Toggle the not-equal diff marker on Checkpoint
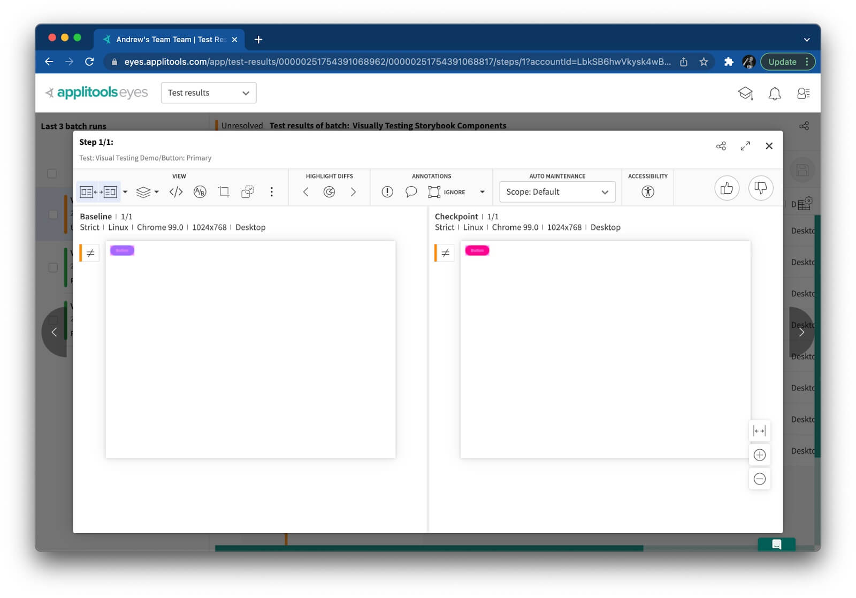Screen dimensions: 856x598 pyautogui.click(x=445, y=253)
